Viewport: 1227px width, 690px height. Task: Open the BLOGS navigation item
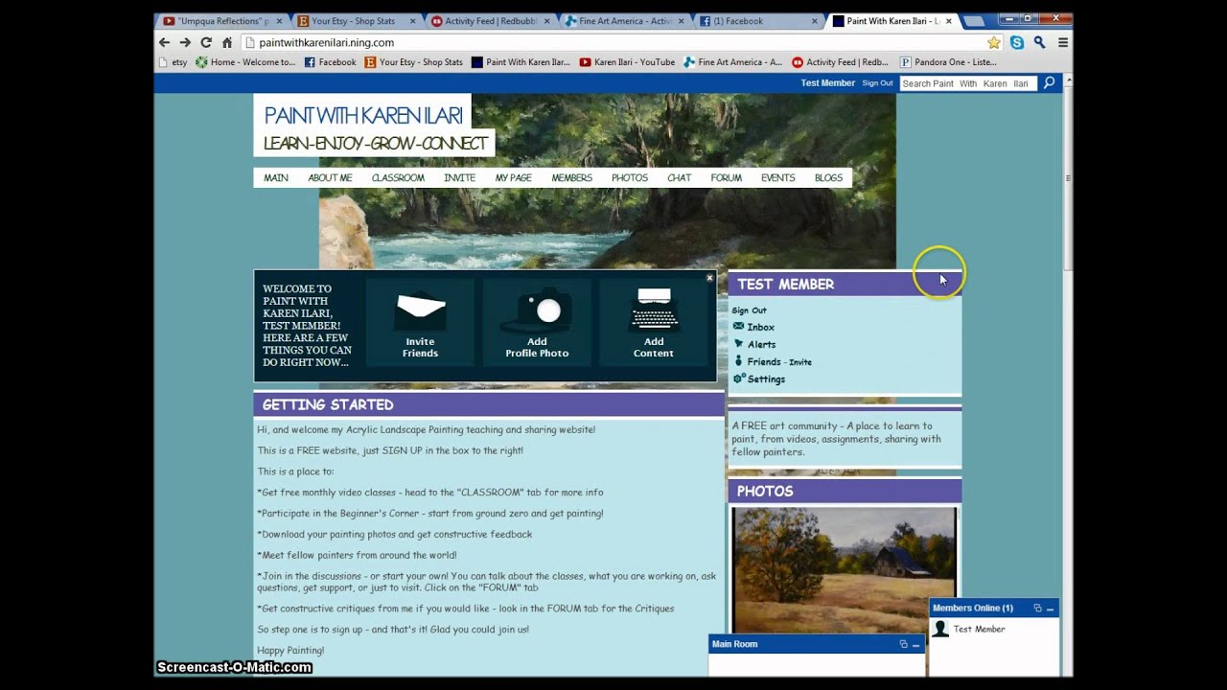(828, 178)
